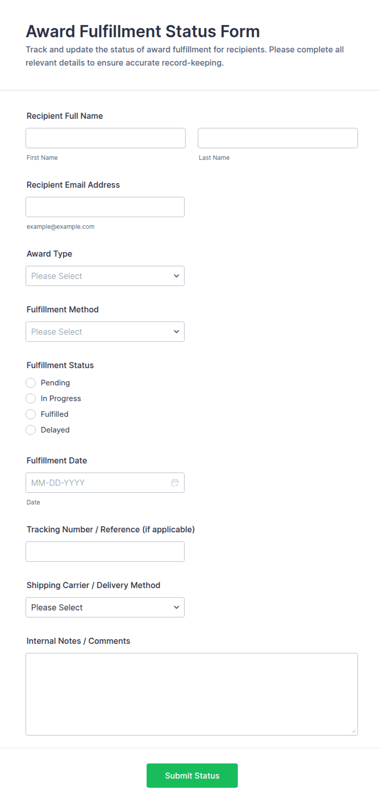Choose the In Progress status option
Screen dimensions: 380x808
[x=31, y=398]
